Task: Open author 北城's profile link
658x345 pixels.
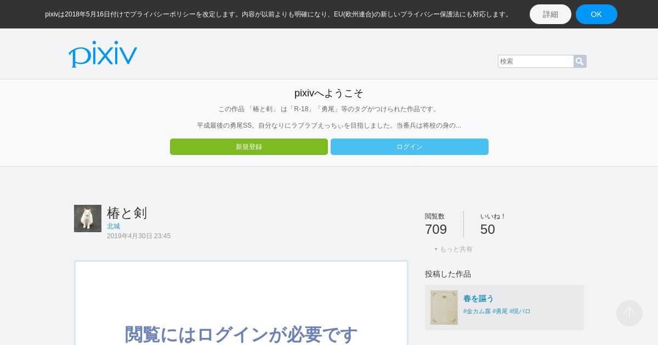Action: coord(114,226)
